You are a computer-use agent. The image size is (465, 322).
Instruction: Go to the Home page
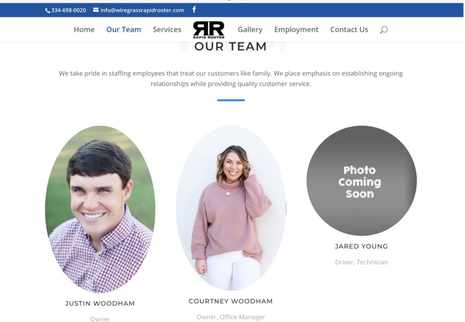[x=84, y=29]
